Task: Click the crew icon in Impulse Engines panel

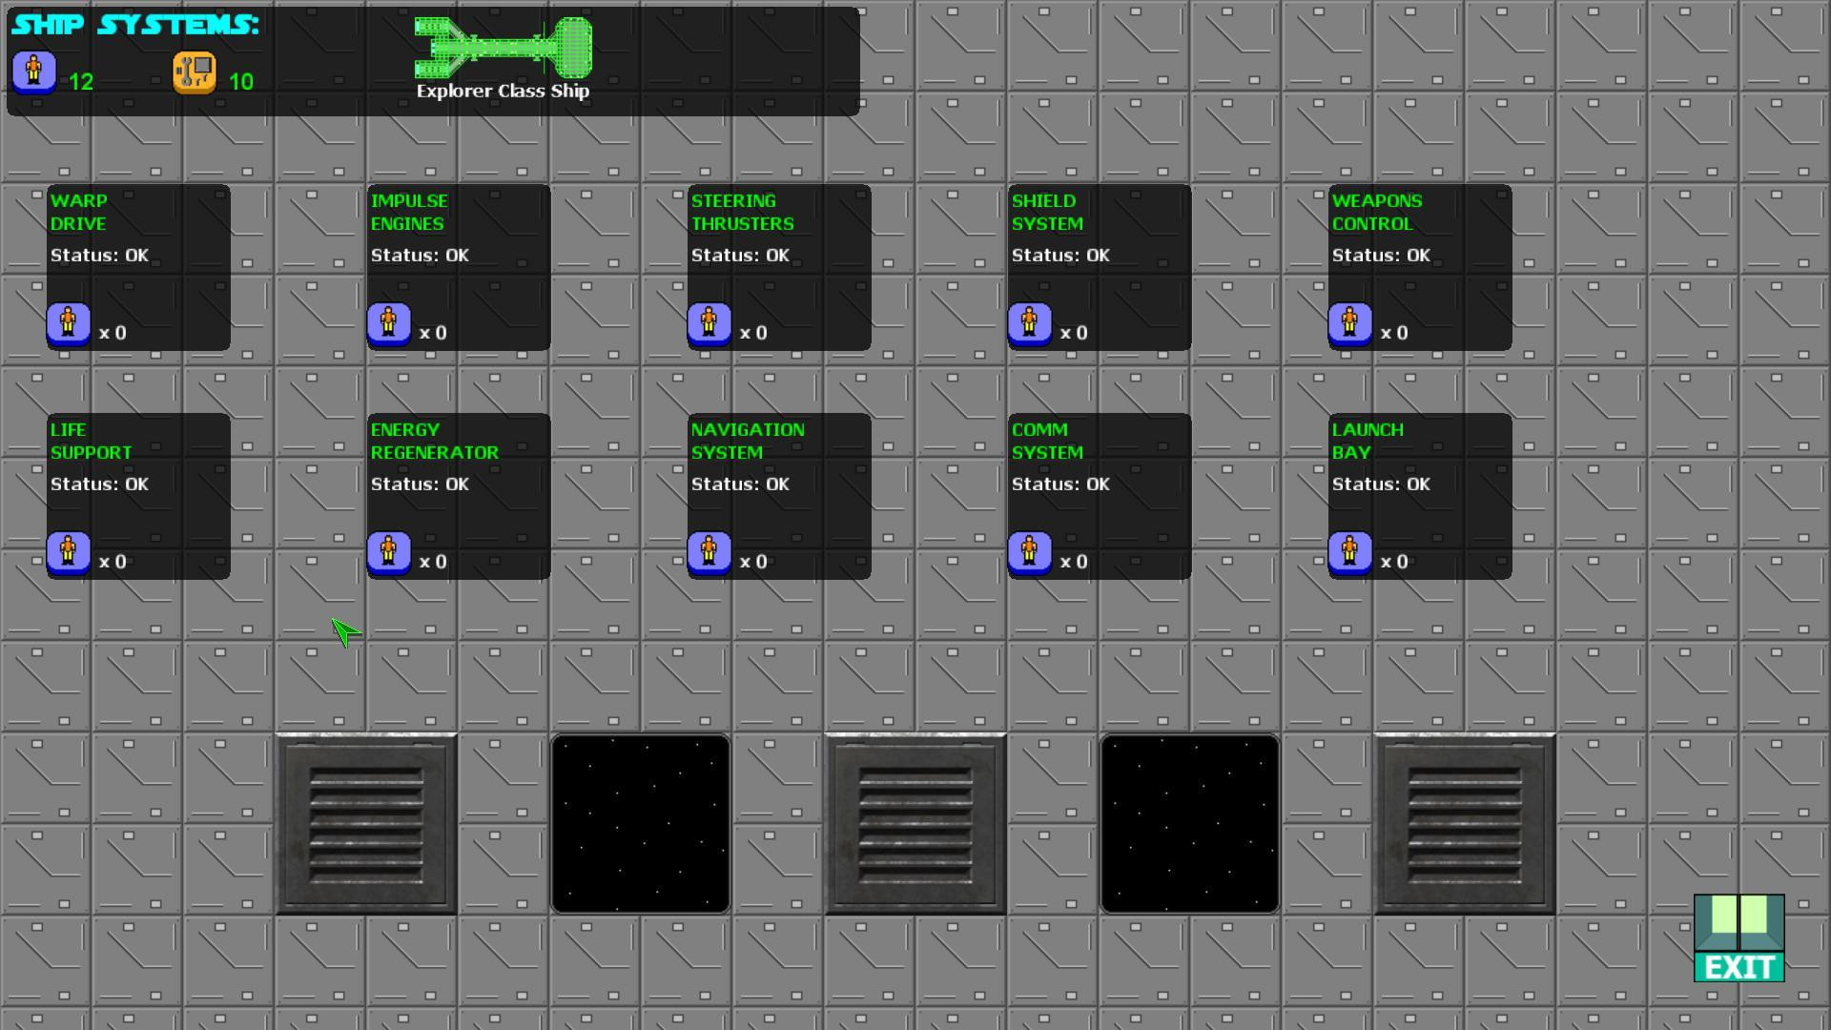Action: [x=389, y=324]
